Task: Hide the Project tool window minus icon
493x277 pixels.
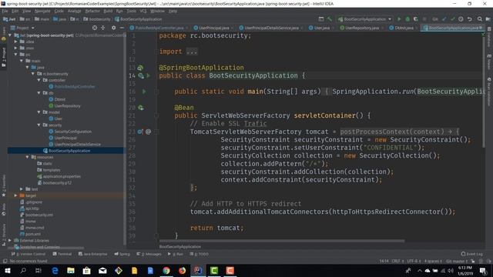Action: click(x=122, y=28)
